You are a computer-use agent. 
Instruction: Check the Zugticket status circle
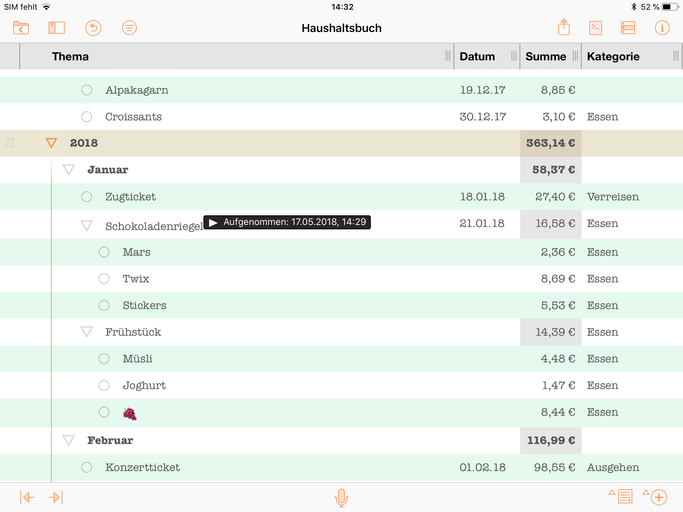tap(87, 197)
